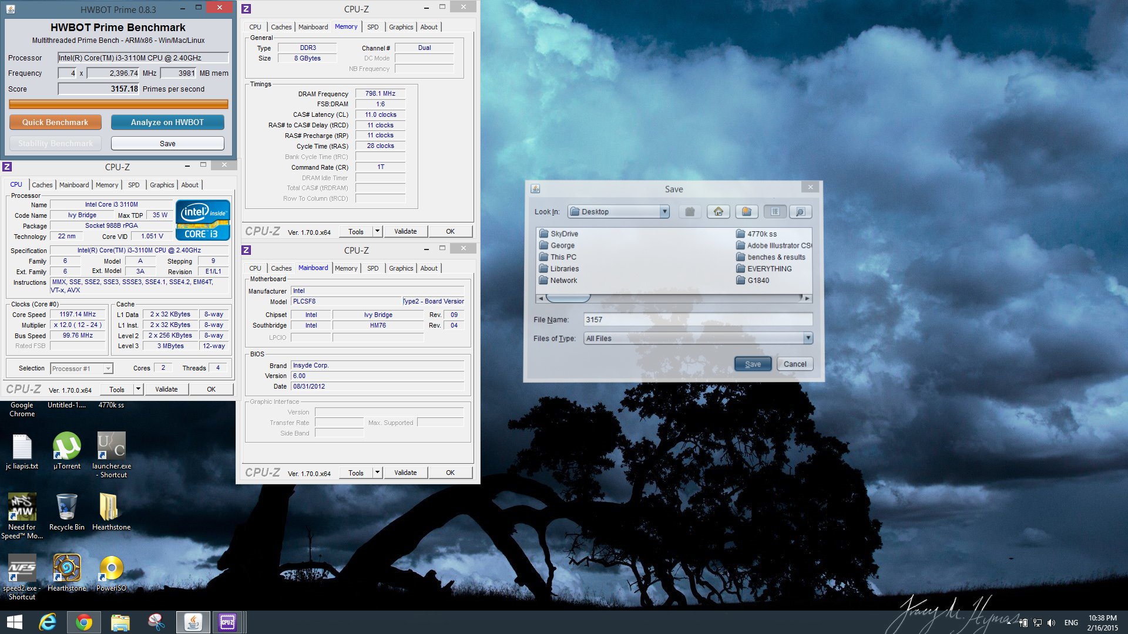Open CPU tab in bottom CPU-Z Mainboard window
This screenshot has height=634, width=1128.
[x=255, y=268]
